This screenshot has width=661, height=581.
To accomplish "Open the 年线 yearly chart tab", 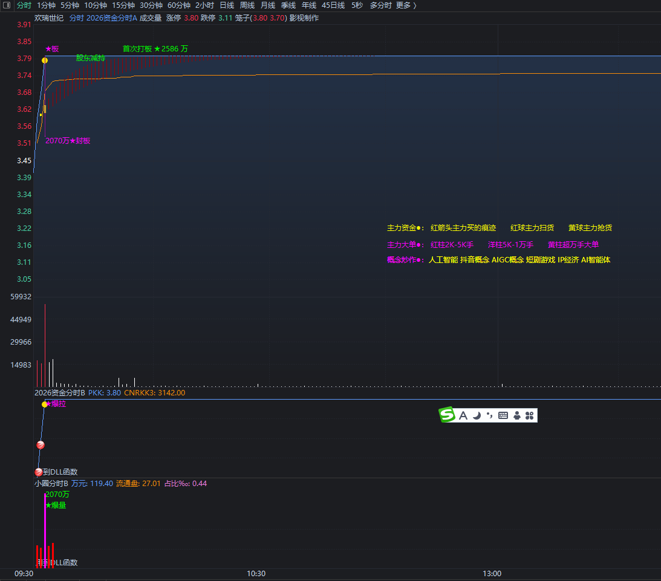I will click(309, 5).
